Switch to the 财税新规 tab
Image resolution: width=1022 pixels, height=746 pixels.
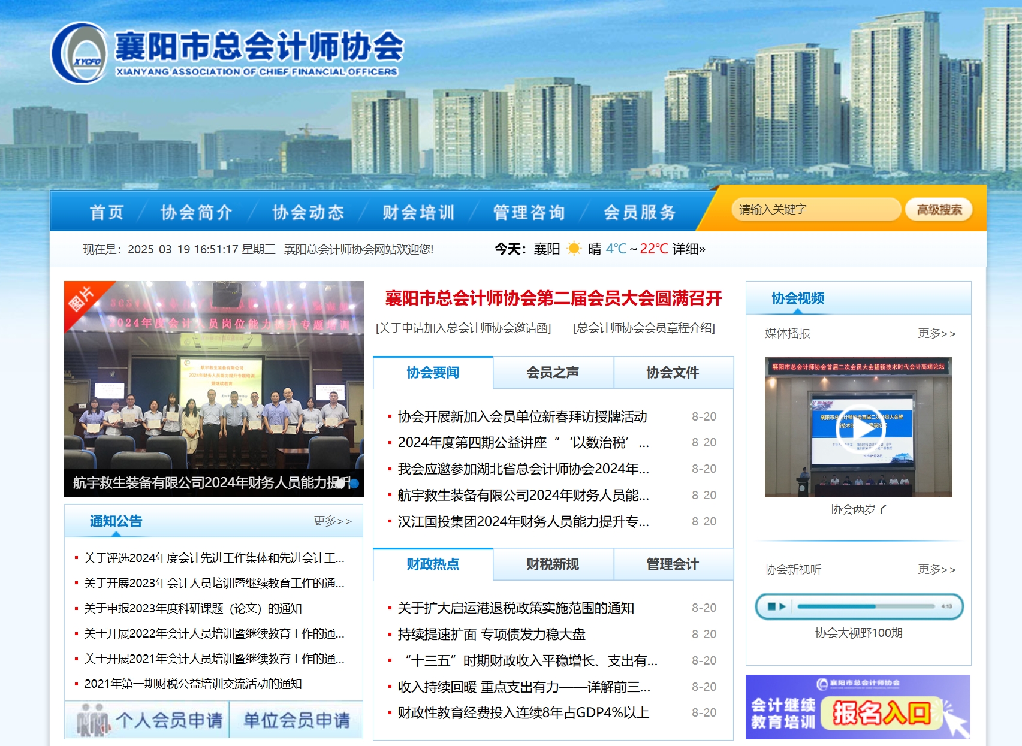point(553,564)
